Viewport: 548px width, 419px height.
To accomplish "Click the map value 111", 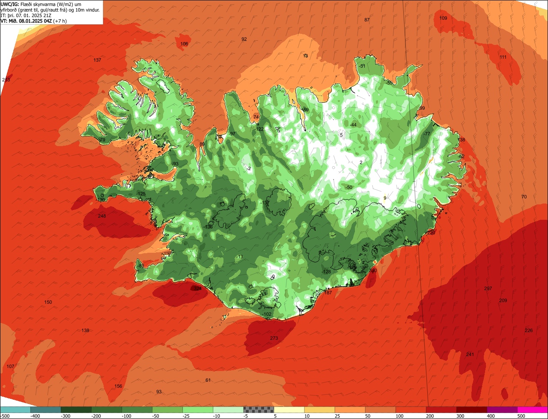I will click(x=503, y=57).
